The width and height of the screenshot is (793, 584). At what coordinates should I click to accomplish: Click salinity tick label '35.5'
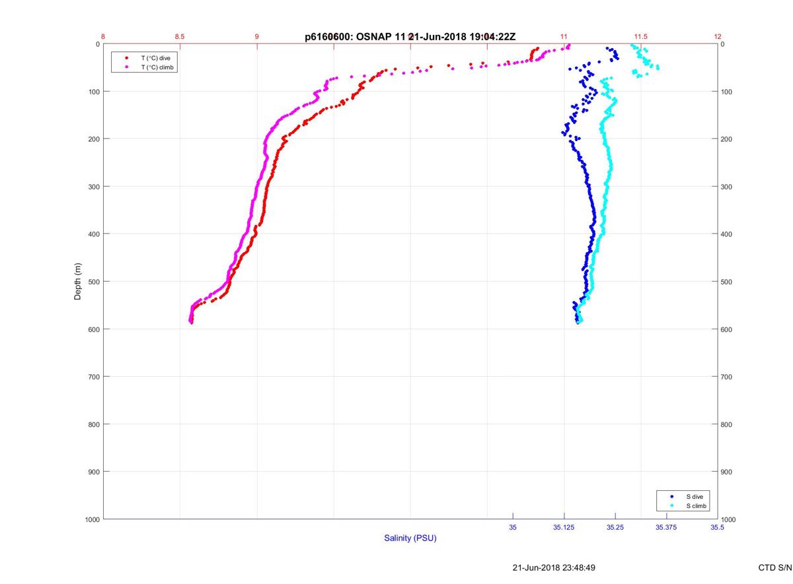click(x=718, y=527)
